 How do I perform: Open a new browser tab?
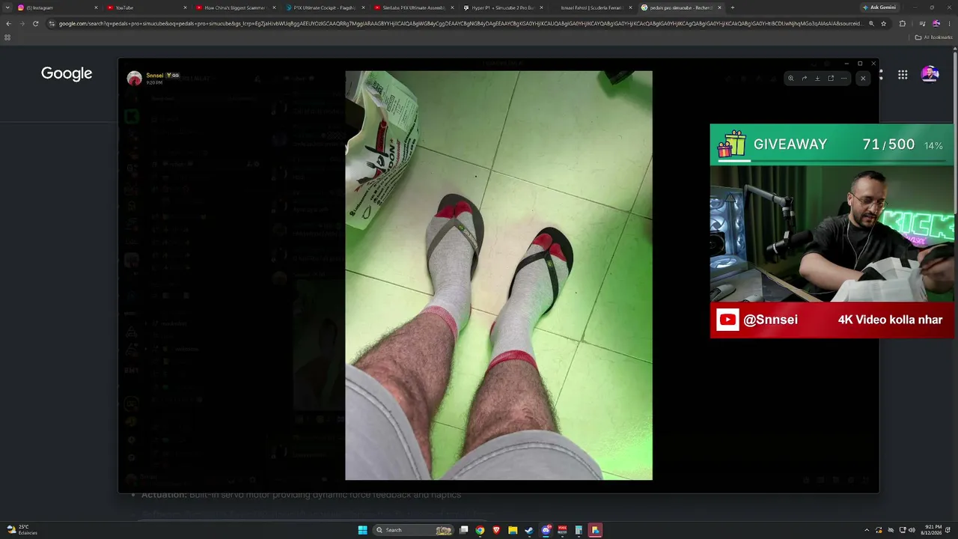click(x=732, y=7)
